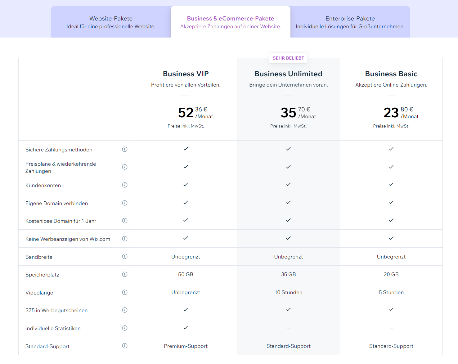The width and height of the screenshot is (458, 364).
Task: Show info for Kostenlose Domain für 1 Jahr
Action: [x=125, y=221]
